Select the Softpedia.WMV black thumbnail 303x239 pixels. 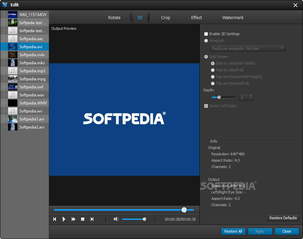(x=13, y=103)
